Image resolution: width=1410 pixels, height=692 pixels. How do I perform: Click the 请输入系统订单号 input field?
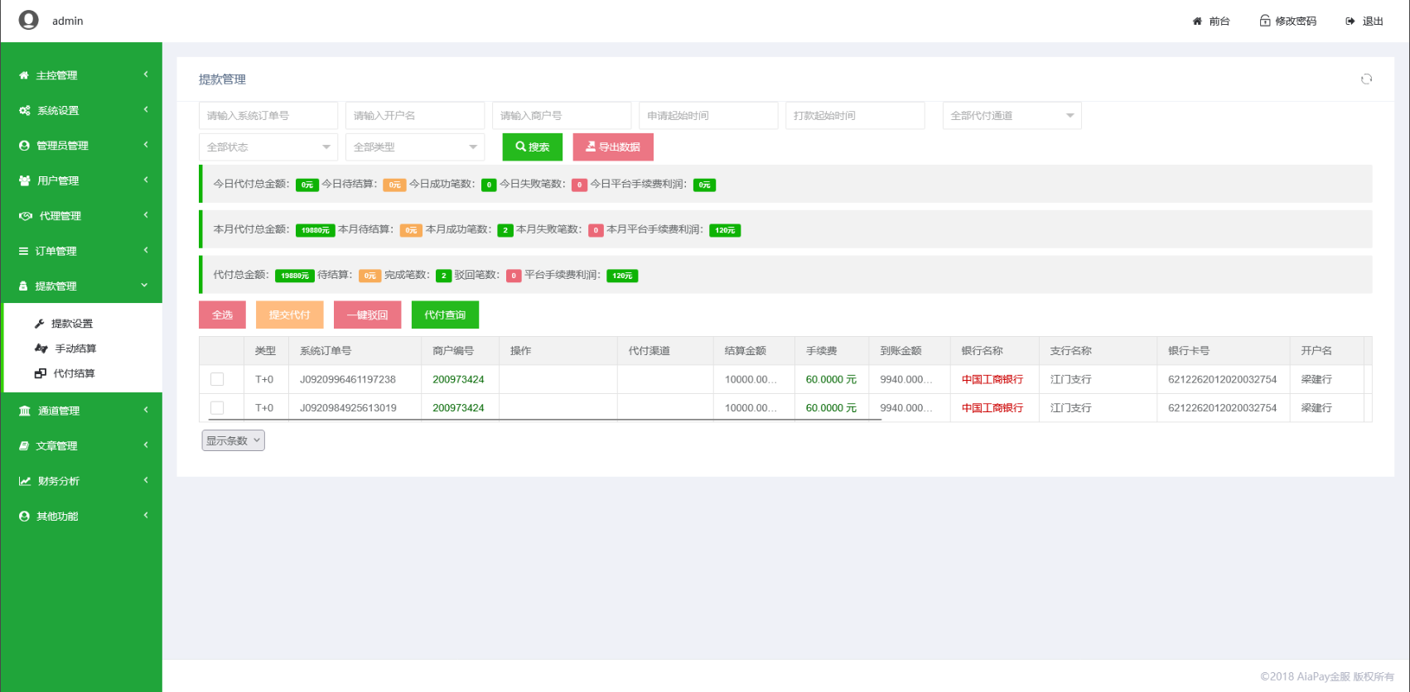[x=268, y=116]
